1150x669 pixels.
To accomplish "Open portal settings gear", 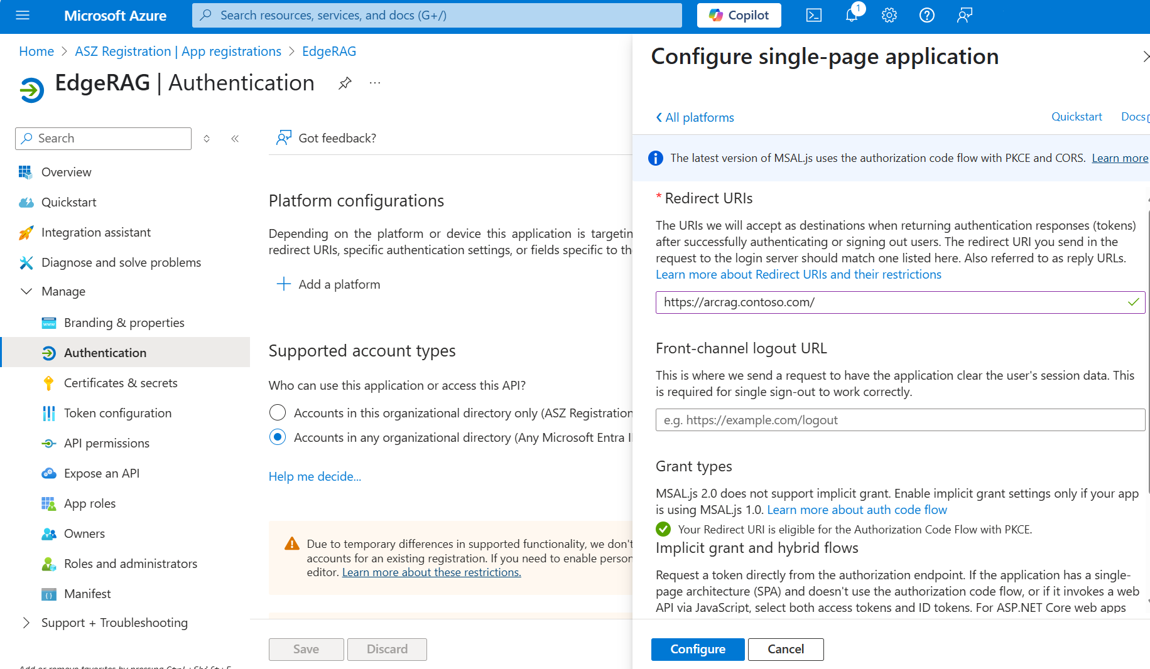I will [889, 16].
